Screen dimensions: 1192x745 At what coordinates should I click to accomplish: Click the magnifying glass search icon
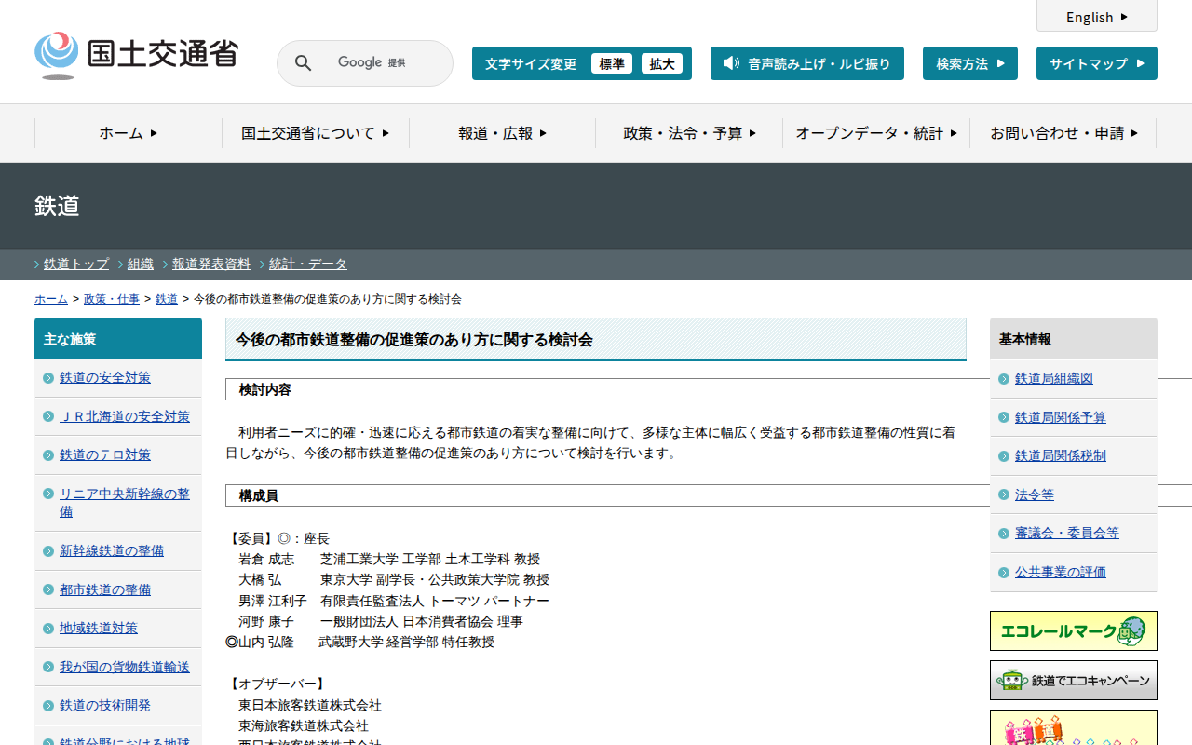click(x=303, y=63)
